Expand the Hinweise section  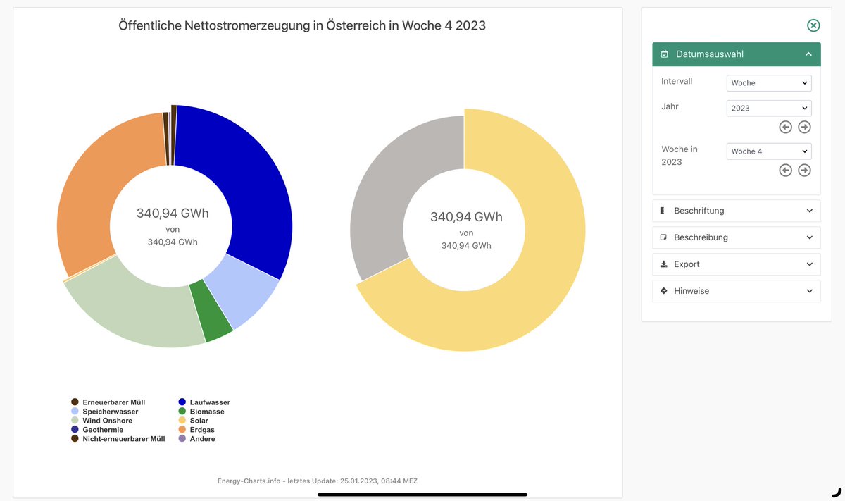[x=737, y=291]
